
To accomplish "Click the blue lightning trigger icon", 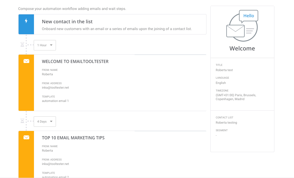I will tap(26, 21).
